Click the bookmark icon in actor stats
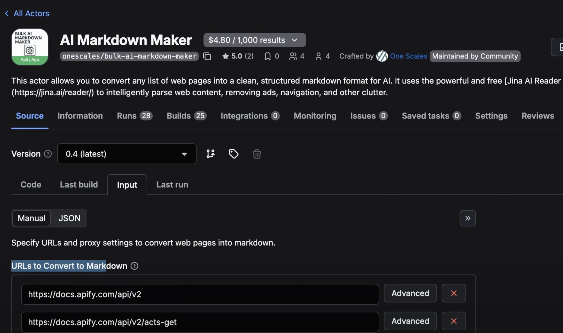This screenshot has width=563, height=333. point(267,56)
